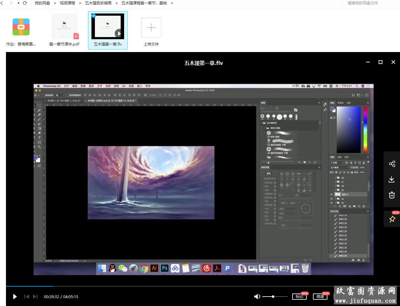This screenshot has width=400, height=306.
Task: Navigate to 我的网盘 in the breadcrumb
Action: click(x=42, y=3)
